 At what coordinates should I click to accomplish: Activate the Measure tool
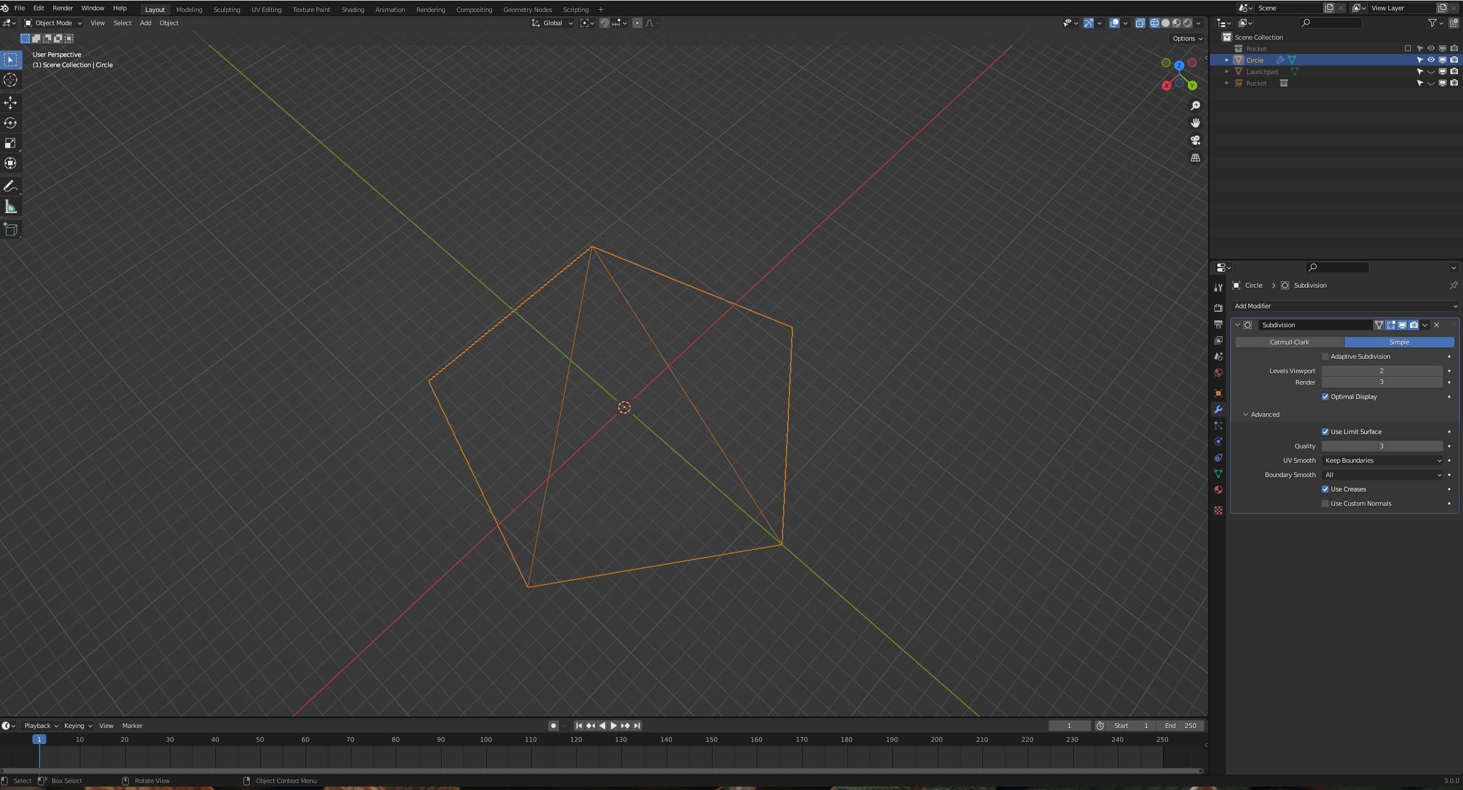click(10, 207)
